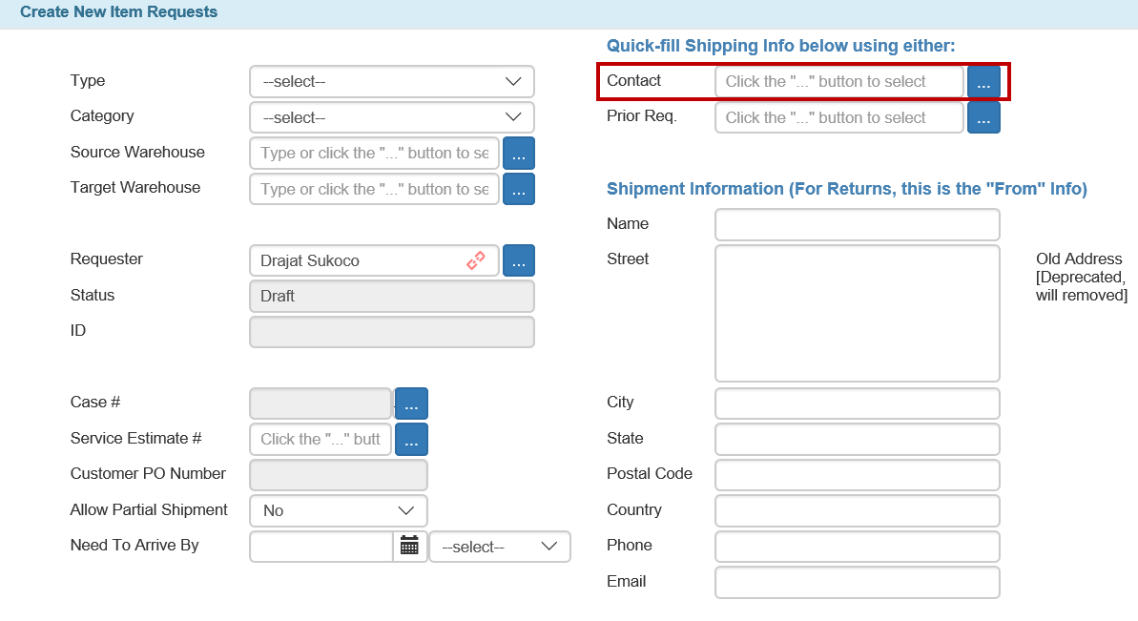Click the Prior Req. lookup ellipsis button
1138x621 pixels.
(983, 117)
